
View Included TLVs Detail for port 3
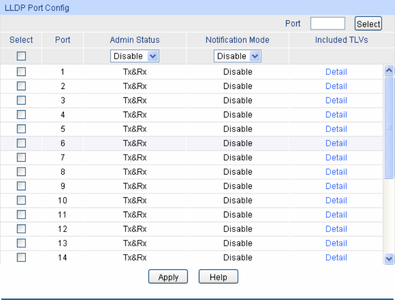(336, 100)
